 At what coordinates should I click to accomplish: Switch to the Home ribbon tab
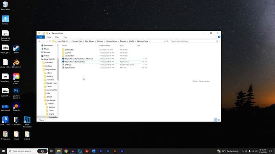pos(49,37)
